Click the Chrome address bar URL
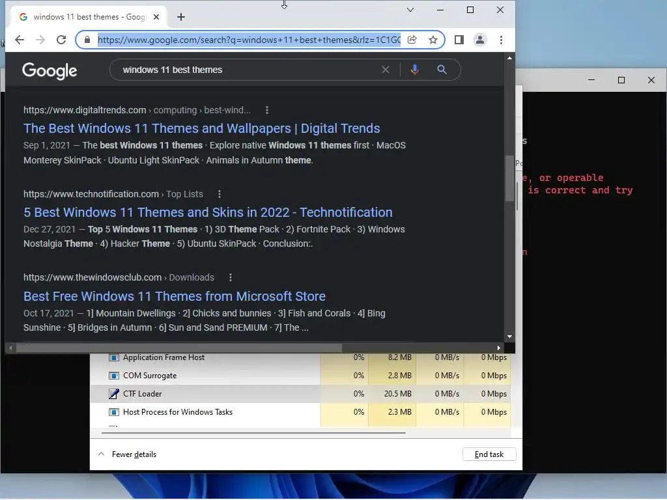The image size is (667, 500). coord(249,40)
